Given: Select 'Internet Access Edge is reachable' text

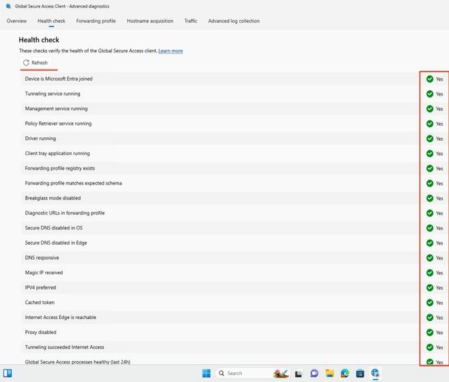Looking at the screenshot, I should tap(61, 317).
